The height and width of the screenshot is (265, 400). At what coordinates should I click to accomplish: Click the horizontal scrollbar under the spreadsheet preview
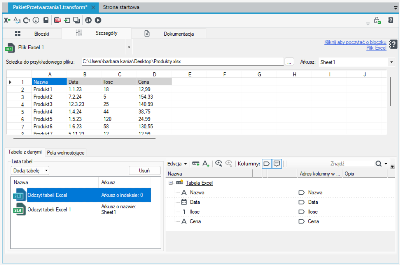click(x=84, y=138)
